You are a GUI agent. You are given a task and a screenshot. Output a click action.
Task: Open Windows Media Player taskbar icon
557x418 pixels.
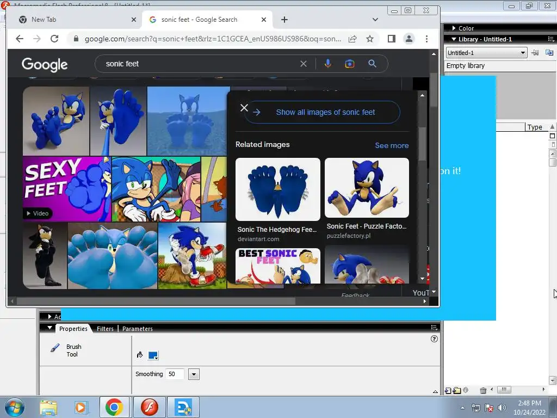tap(81, 408)
